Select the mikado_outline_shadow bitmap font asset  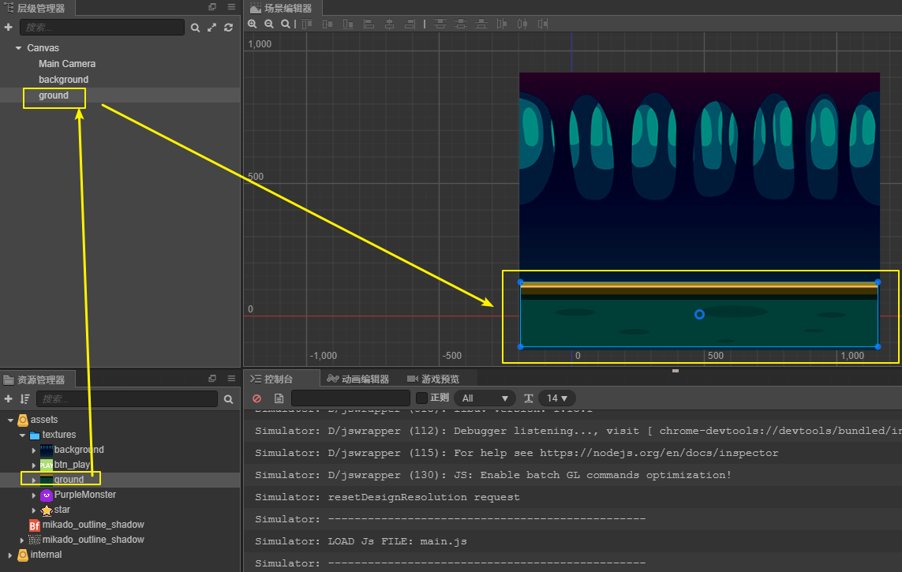[92, 525]
